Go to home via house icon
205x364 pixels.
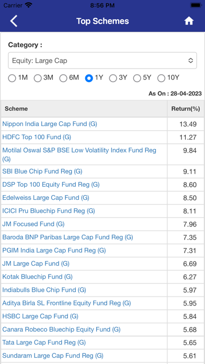(189, 21)
